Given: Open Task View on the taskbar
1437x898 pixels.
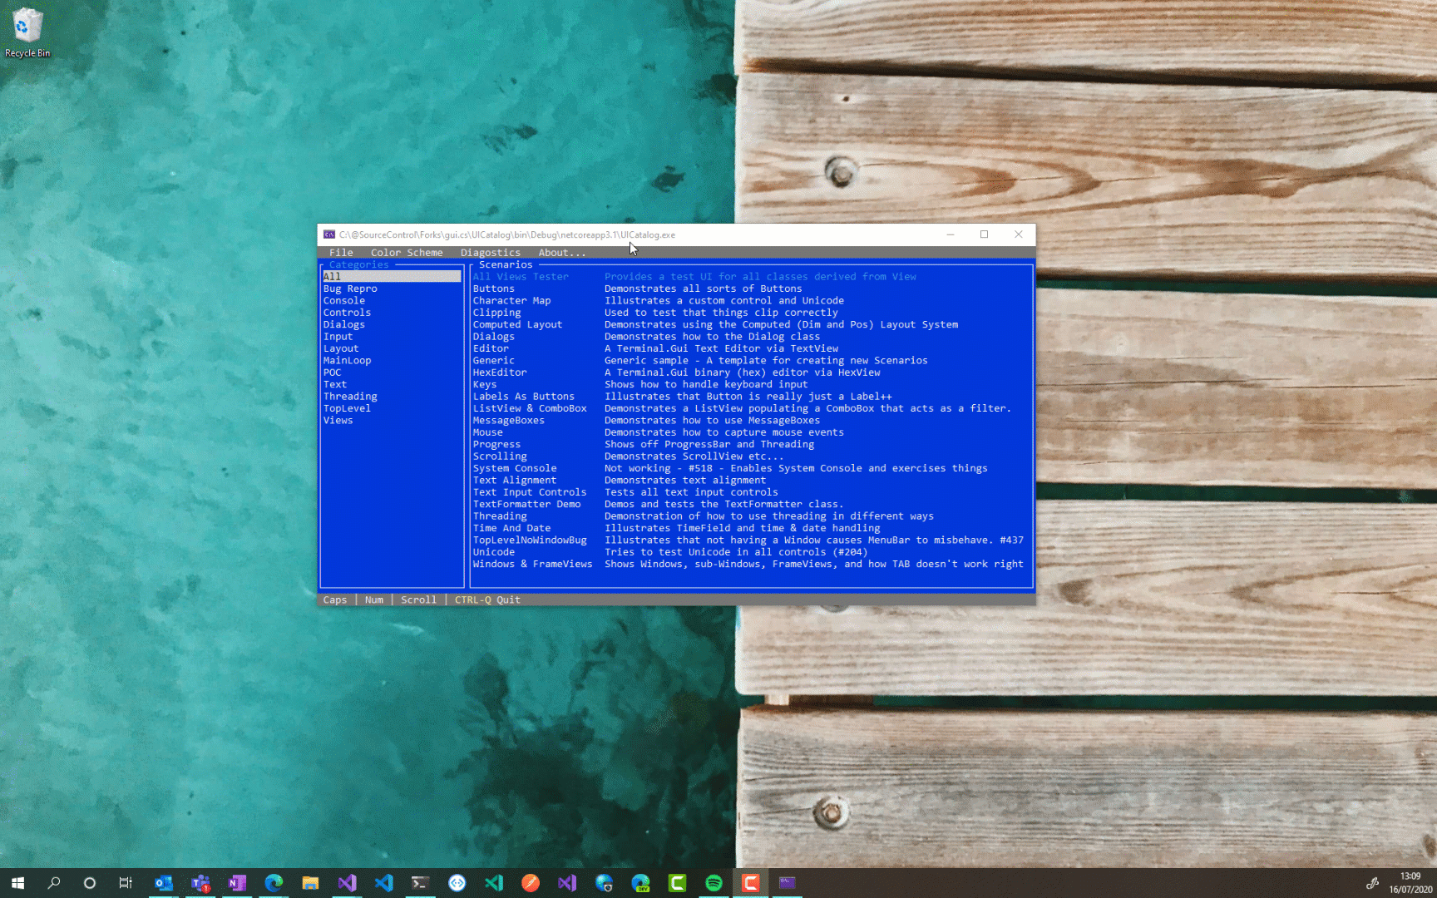Looking at the screenshot, I should pyautogui.click(x=126, y=883).
